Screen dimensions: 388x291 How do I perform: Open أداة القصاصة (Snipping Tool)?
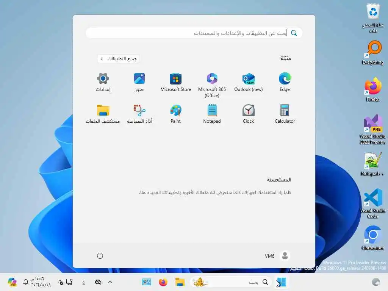coord(139,114)
